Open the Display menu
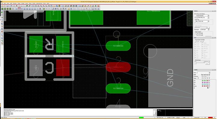This screenshot has width=217, height=119. [15, 3]
